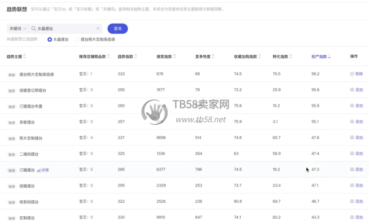Click the remove icon for 摆台照片定制高级感
Viewport: 369px width, 224px height.
pyautogui.click(x=352, y=74)
